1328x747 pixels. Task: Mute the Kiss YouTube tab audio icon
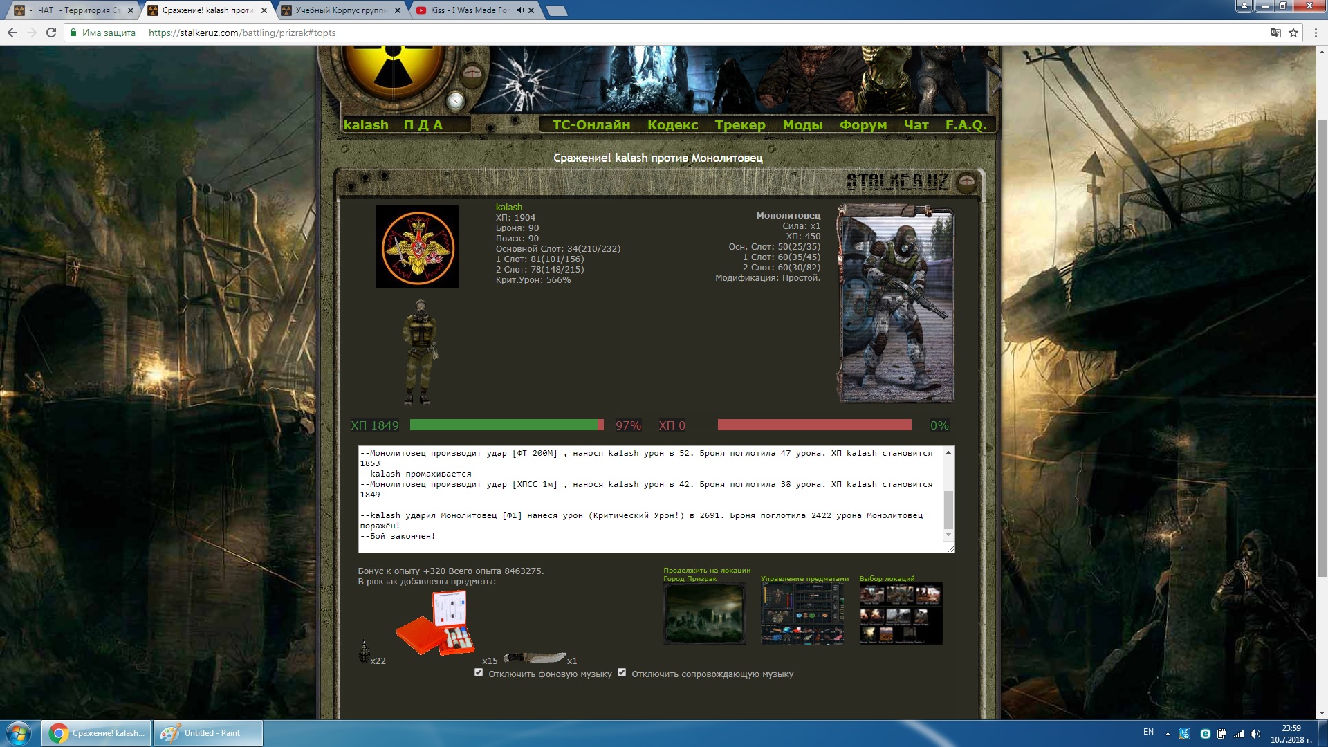(520, 10)
